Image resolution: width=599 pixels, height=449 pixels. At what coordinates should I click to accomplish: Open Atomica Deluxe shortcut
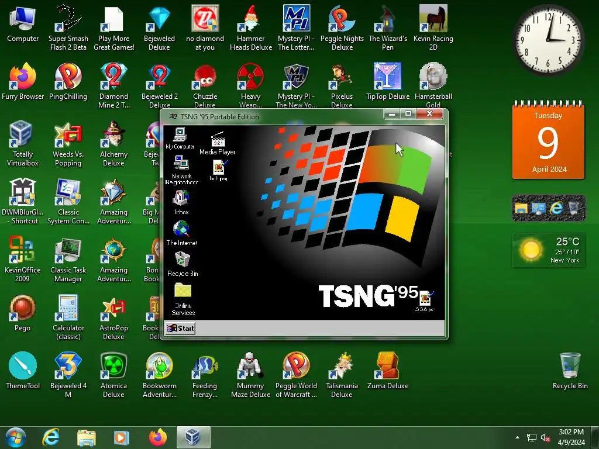pyautogui.click(x=114, y=375)
